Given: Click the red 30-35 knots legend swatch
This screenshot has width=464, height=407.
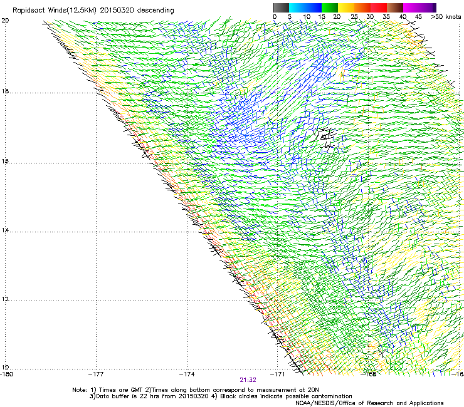Looking at the screenshot, I should click(379, 8).
